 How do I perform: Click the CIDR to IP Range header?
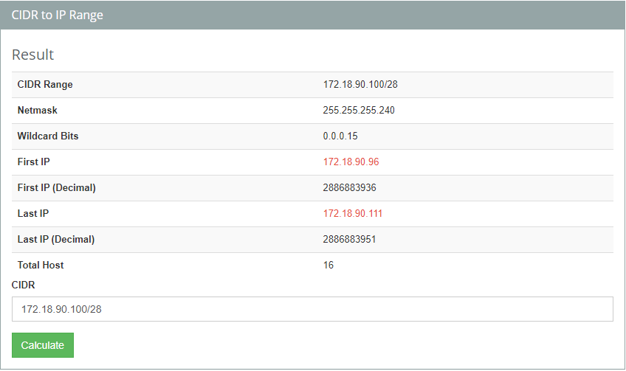pyautogui.click(x=58, y=15)
